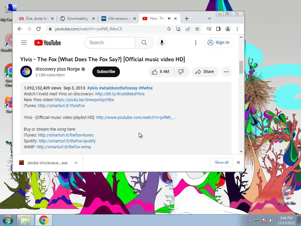The image size is (301, 226).
Task: Open Recycle Bin on desktop
Action: click(x=287, y=196)
